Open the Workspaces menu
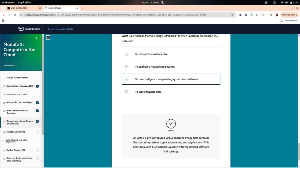 pos(8,3)
